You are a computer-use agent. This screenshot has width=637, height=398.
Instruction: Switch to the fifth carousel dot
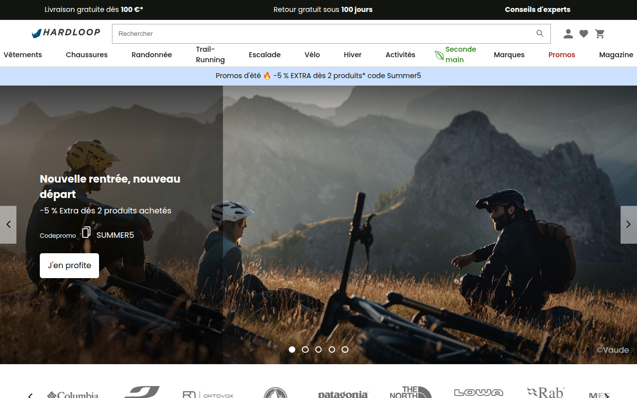pyautogui.click(x=345, y=349)
